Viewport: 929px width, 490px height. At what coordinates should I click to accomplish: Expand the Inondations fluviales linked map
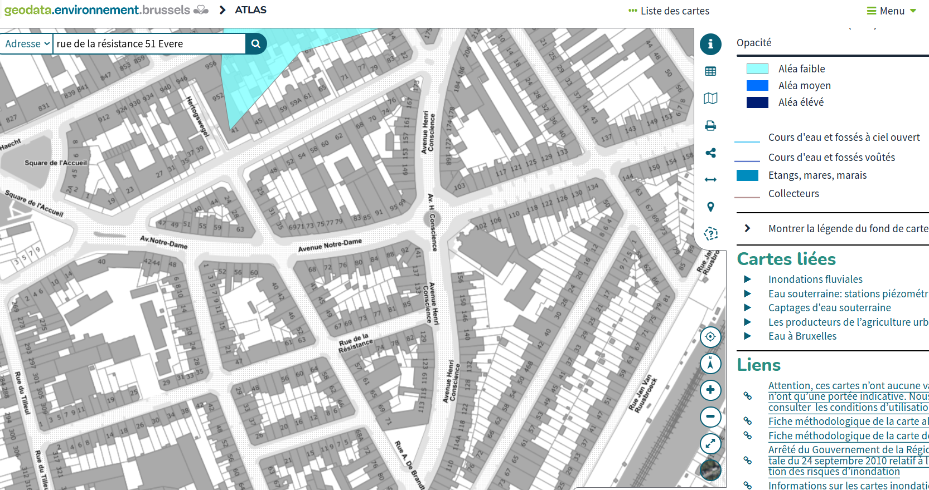(x=748, y=280)
